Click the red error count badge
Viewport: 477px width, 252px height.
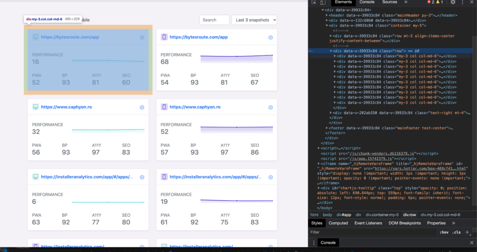tap(431, 2)
